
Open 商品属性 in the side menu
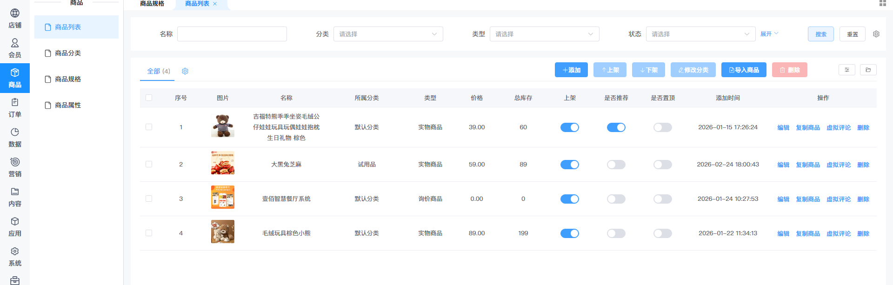[76, 105]
